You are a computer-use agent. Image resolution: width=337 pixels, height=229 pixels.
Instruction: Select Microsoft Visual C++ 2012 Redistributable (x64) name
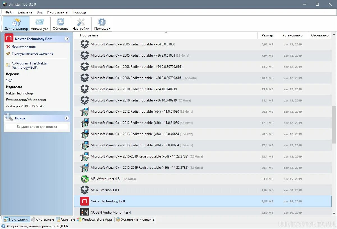(x=135, y=112)
